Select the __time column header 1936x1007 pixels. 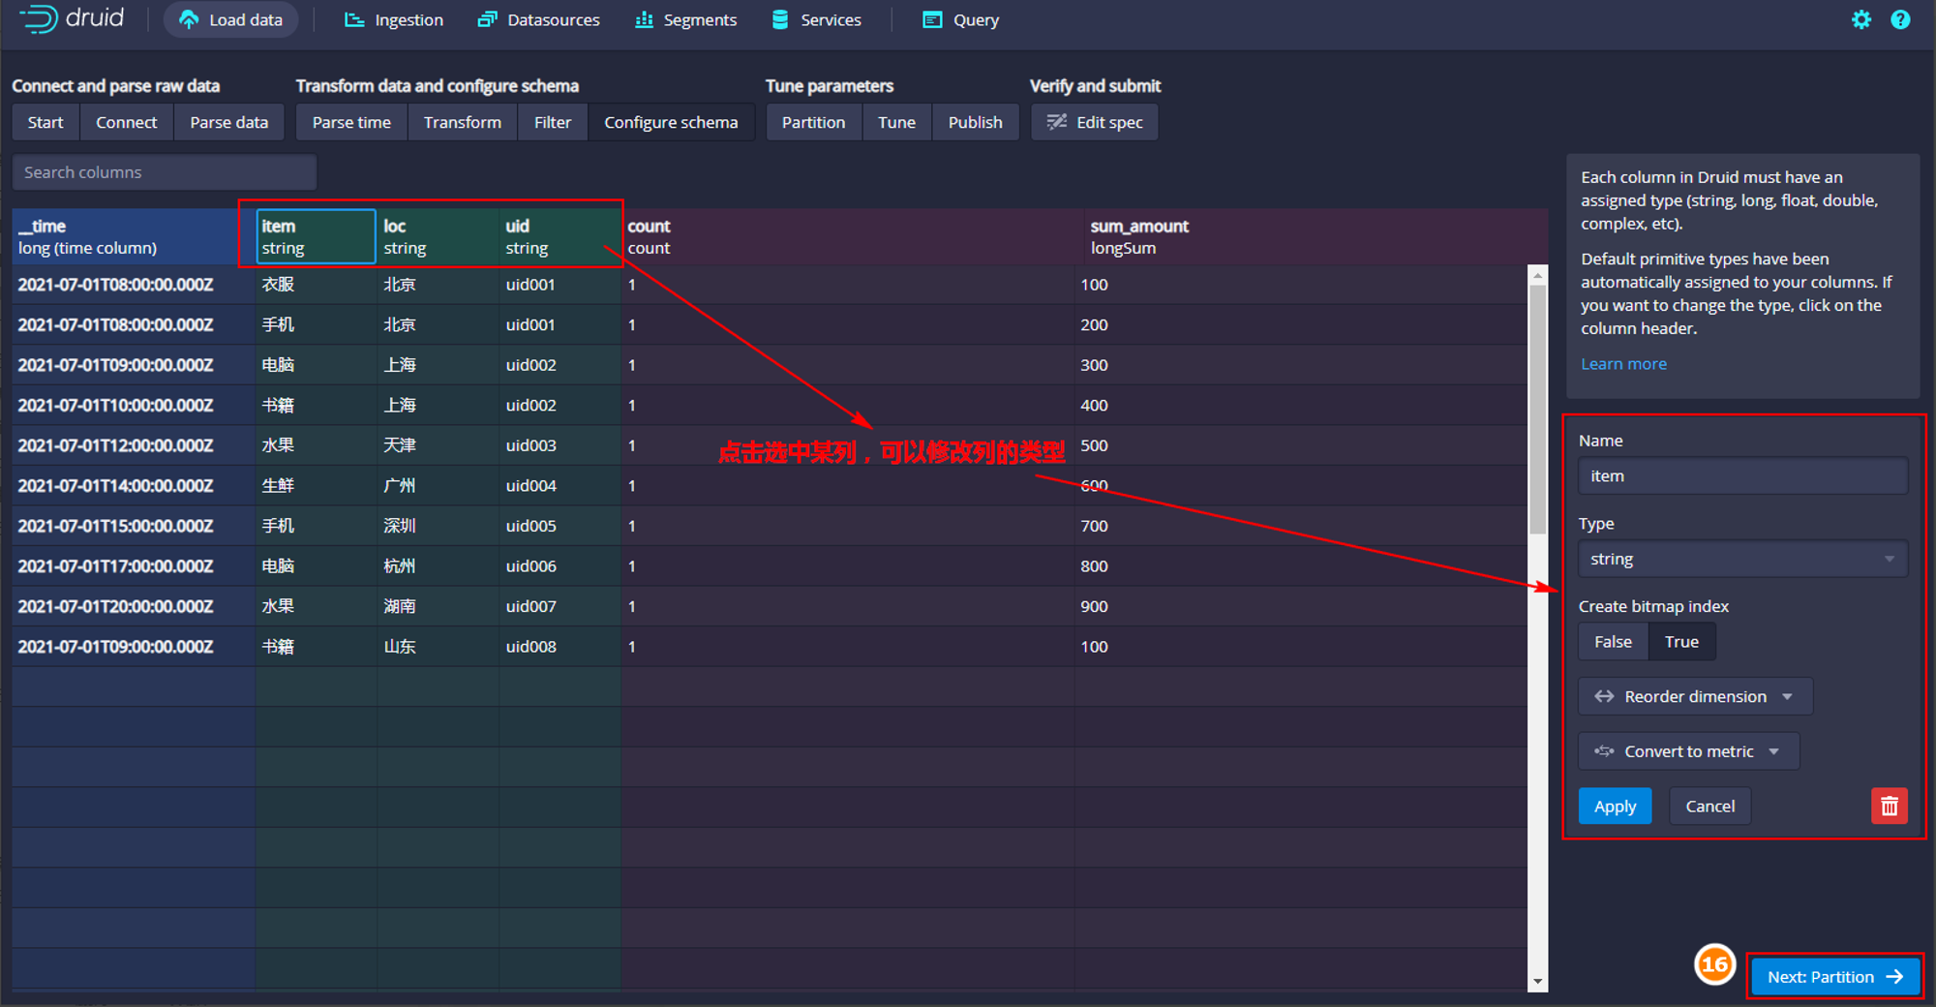point(134,236)
